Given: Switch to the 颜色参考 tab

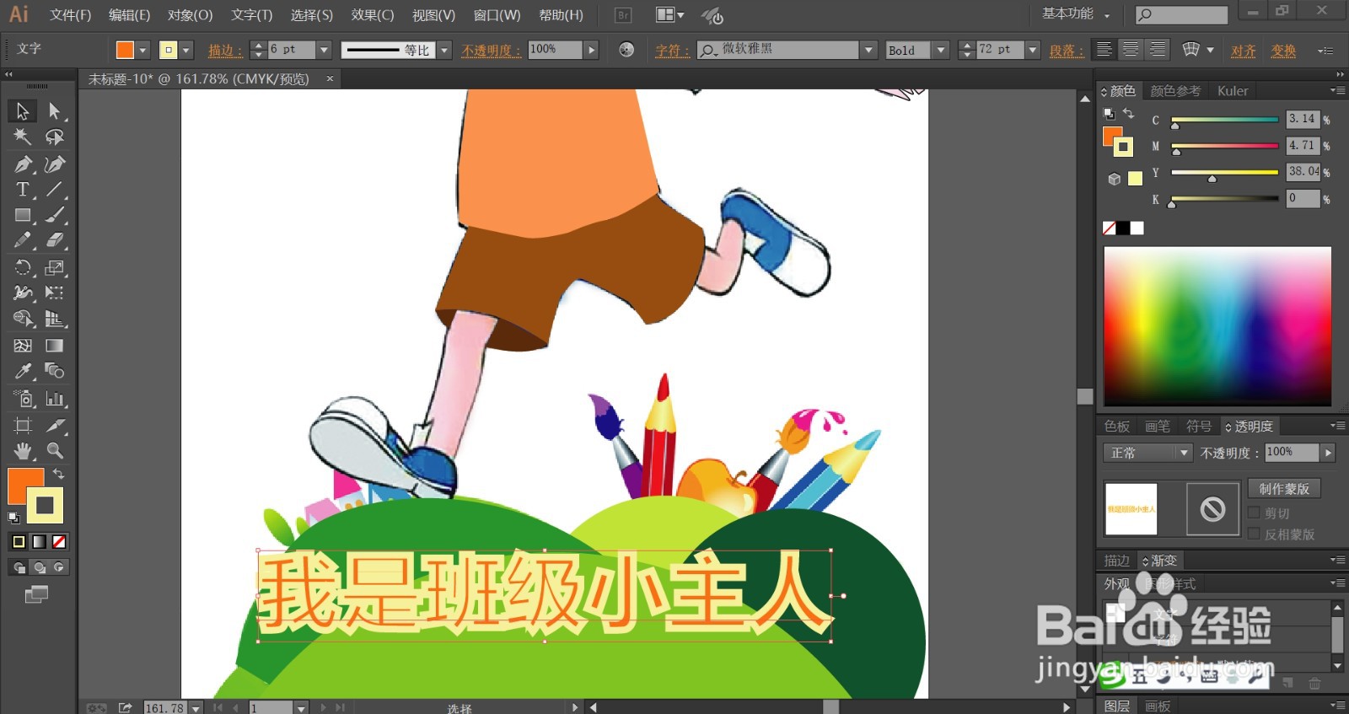Looking at the screenshot, I should pyautogui.click(x=1175, y=91).
